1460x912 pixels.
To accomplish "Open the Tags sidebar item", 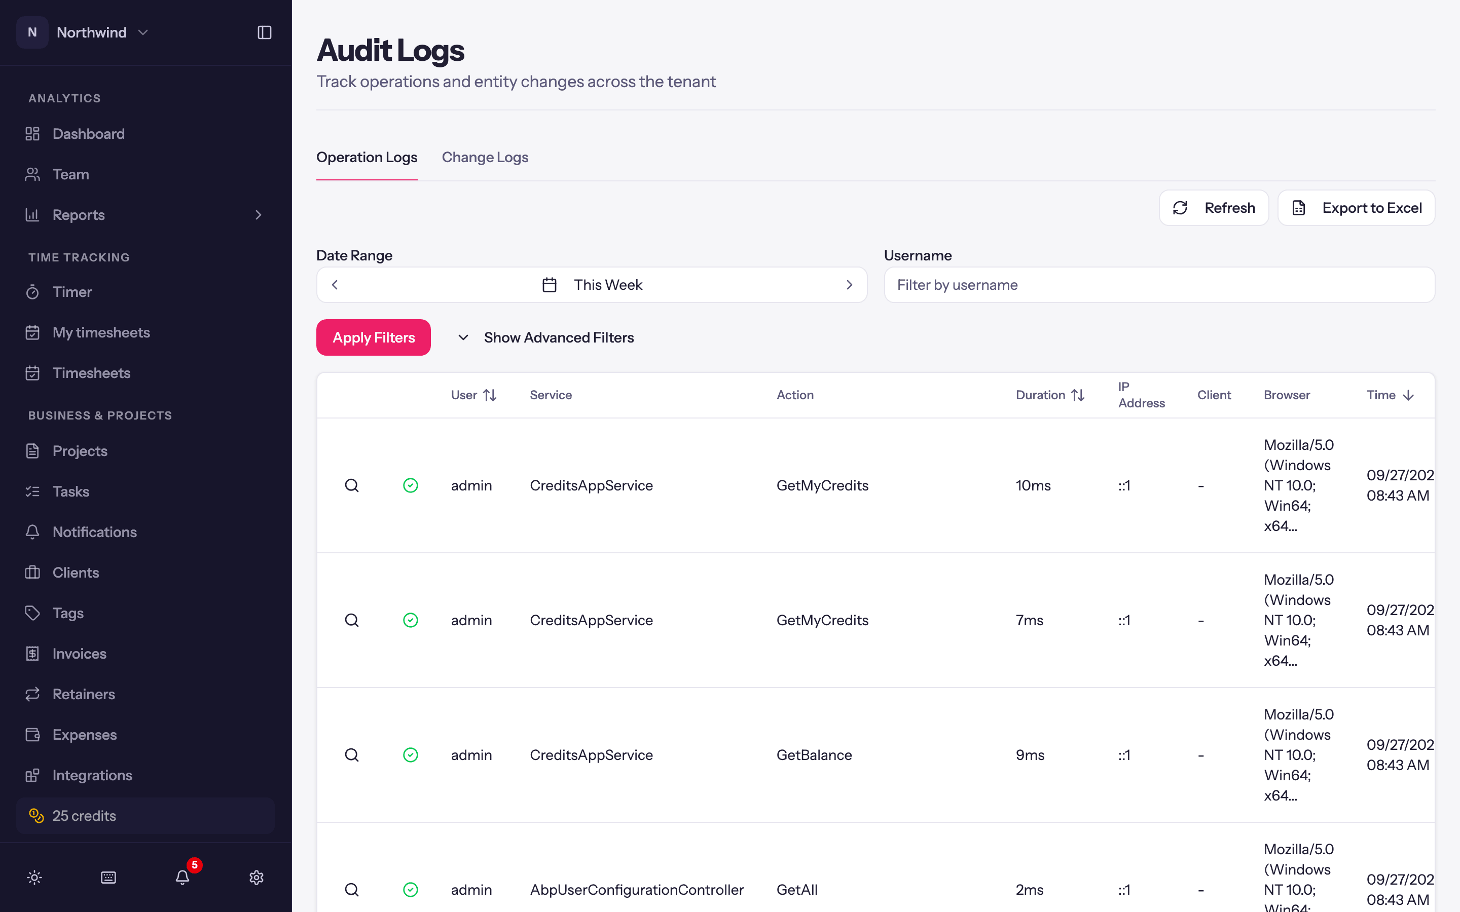I will click(x=145, y=613).
